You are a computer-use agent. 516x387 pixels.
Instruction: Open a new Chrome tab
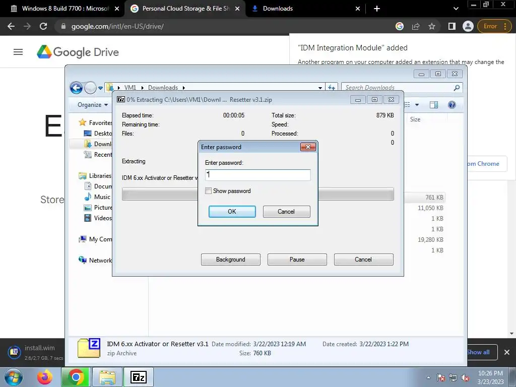[x=377, y=9]
